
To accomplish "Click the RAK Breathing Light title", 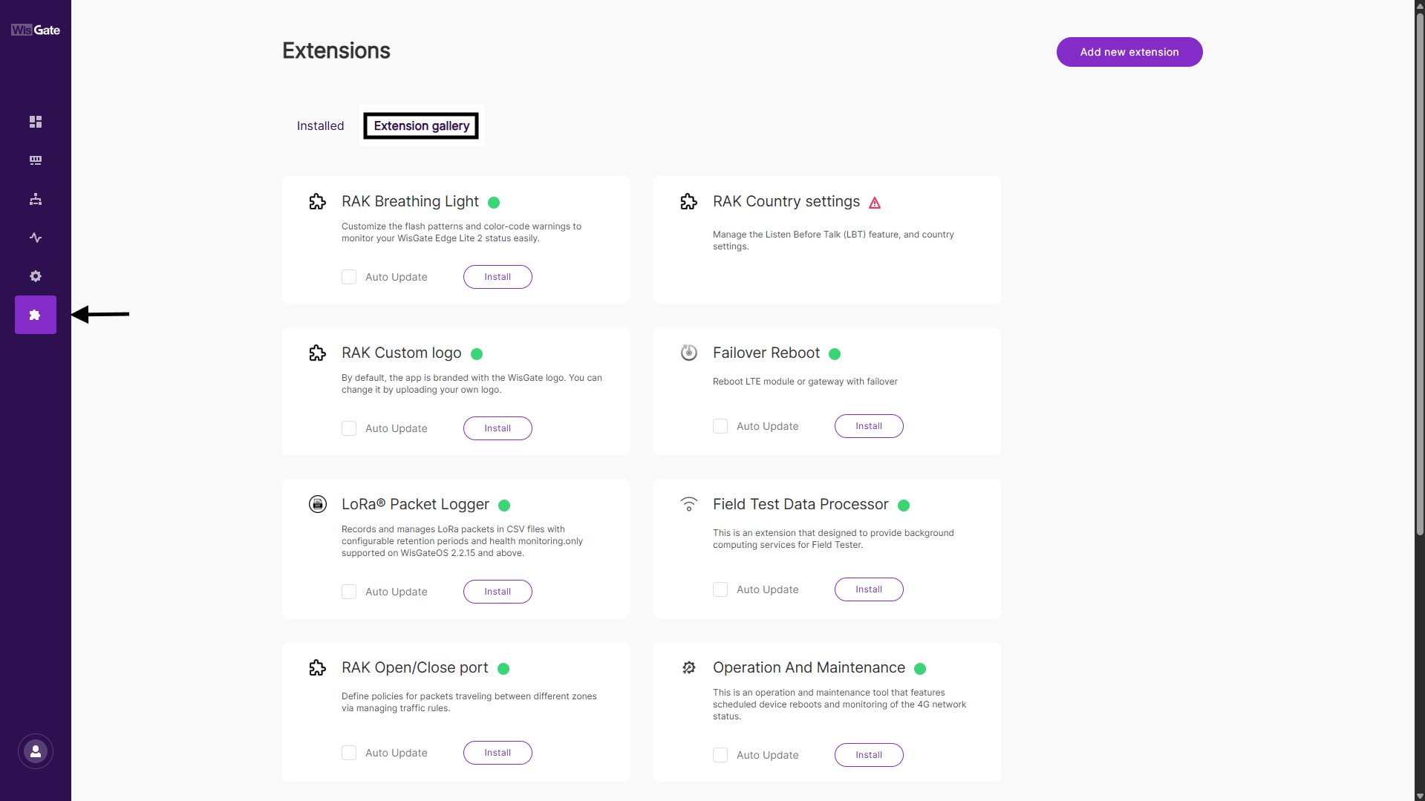I will [410, 201].
